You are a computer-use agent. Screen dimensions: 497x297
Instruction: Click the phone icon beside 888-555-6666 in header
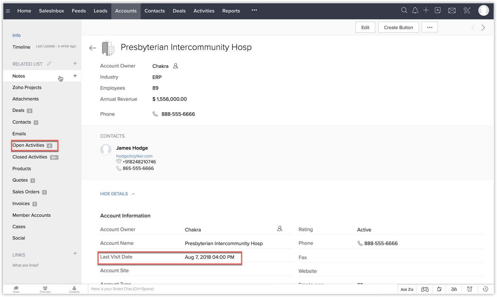click(x=155, y=114)
